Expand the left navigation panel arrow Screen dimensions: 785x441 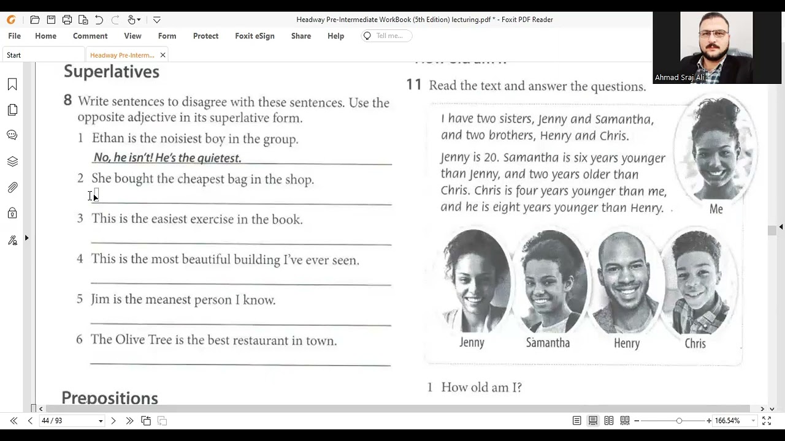(26, 238)
